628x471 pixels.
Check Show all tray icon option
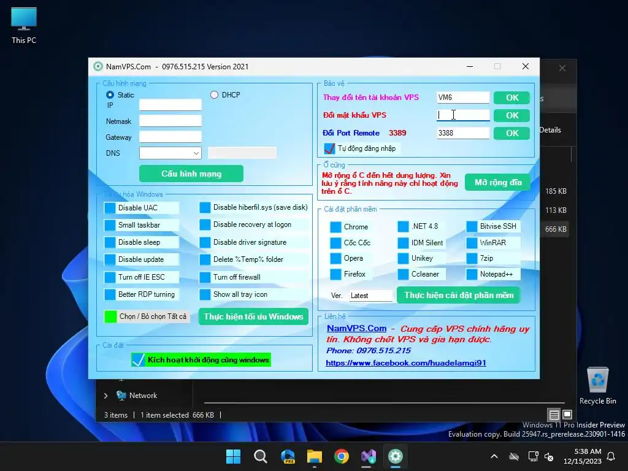205,294
